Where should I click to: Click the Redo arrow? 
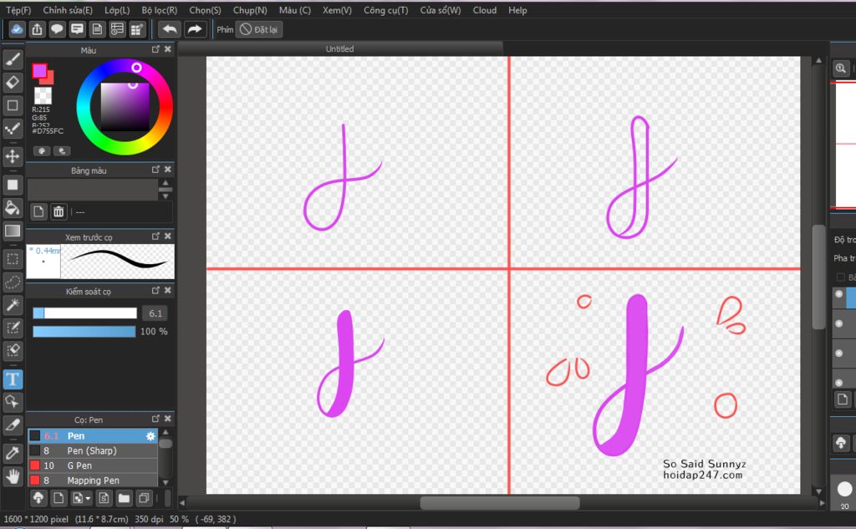pos(194,29)
